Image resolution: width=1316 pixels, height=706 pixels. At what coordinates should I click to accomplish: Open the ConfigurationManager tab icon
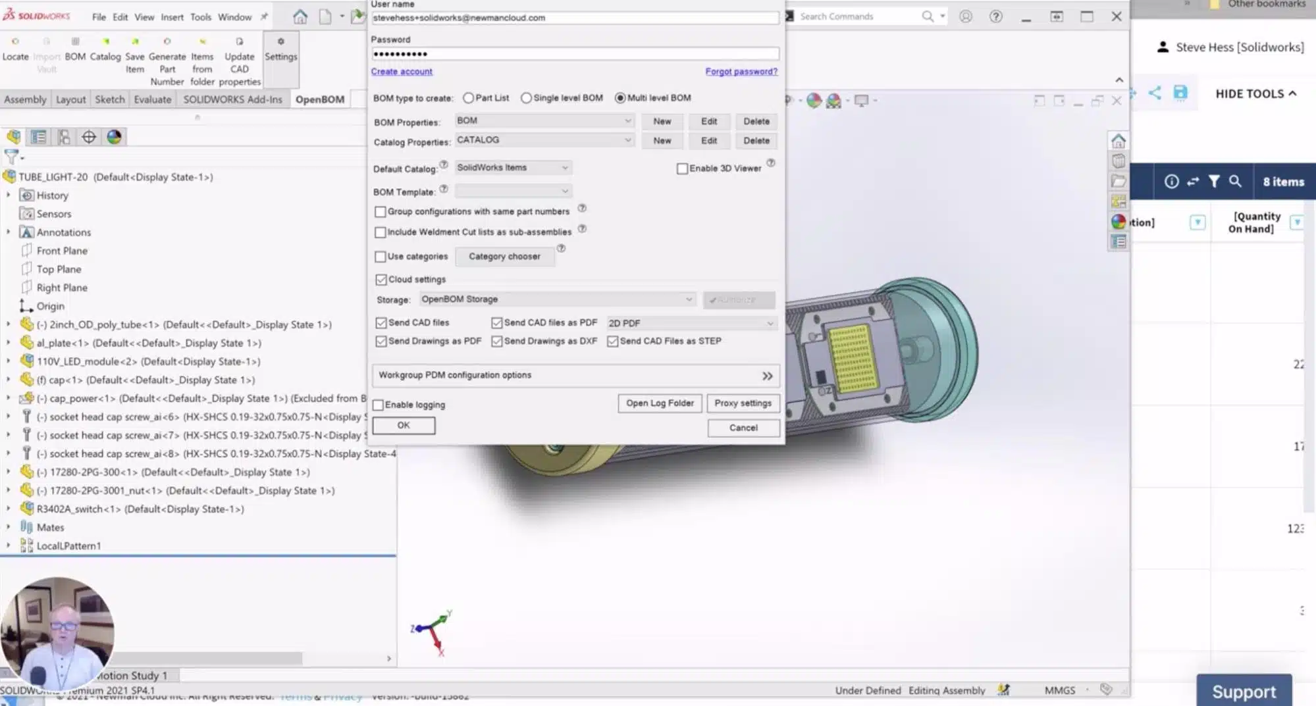[x=64, y=137]
